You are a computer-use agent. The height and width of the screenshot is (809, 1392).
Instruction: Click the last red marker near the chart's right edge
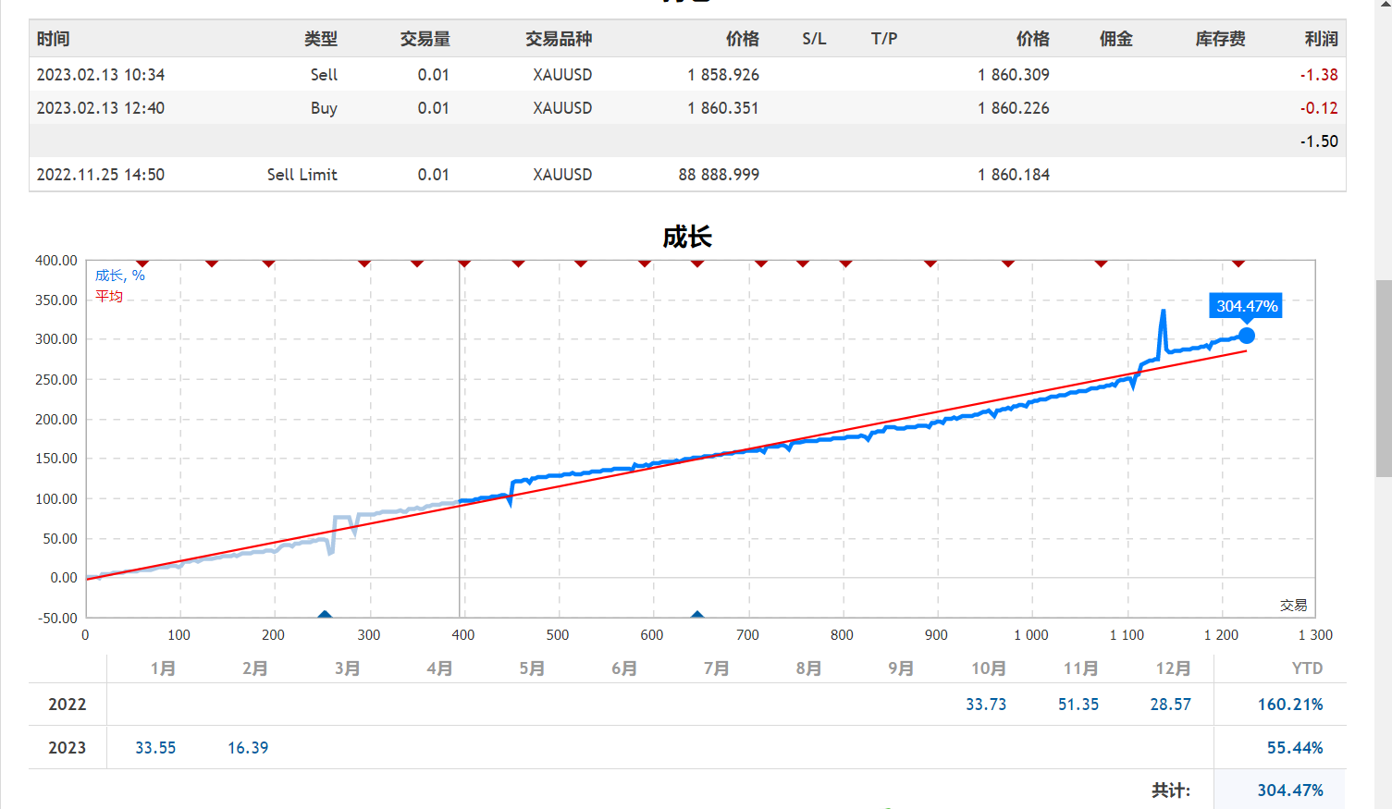pyautogui.click(x=1237, y=263)
